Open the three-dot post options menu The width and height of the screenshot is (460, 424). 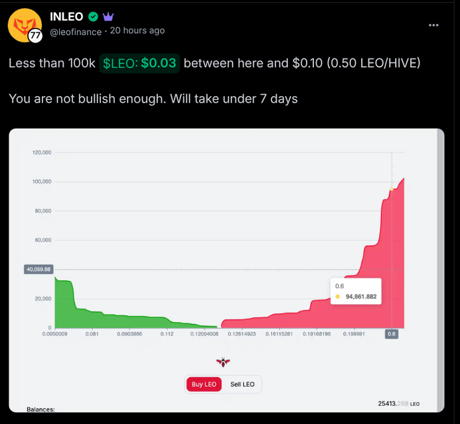433,25
